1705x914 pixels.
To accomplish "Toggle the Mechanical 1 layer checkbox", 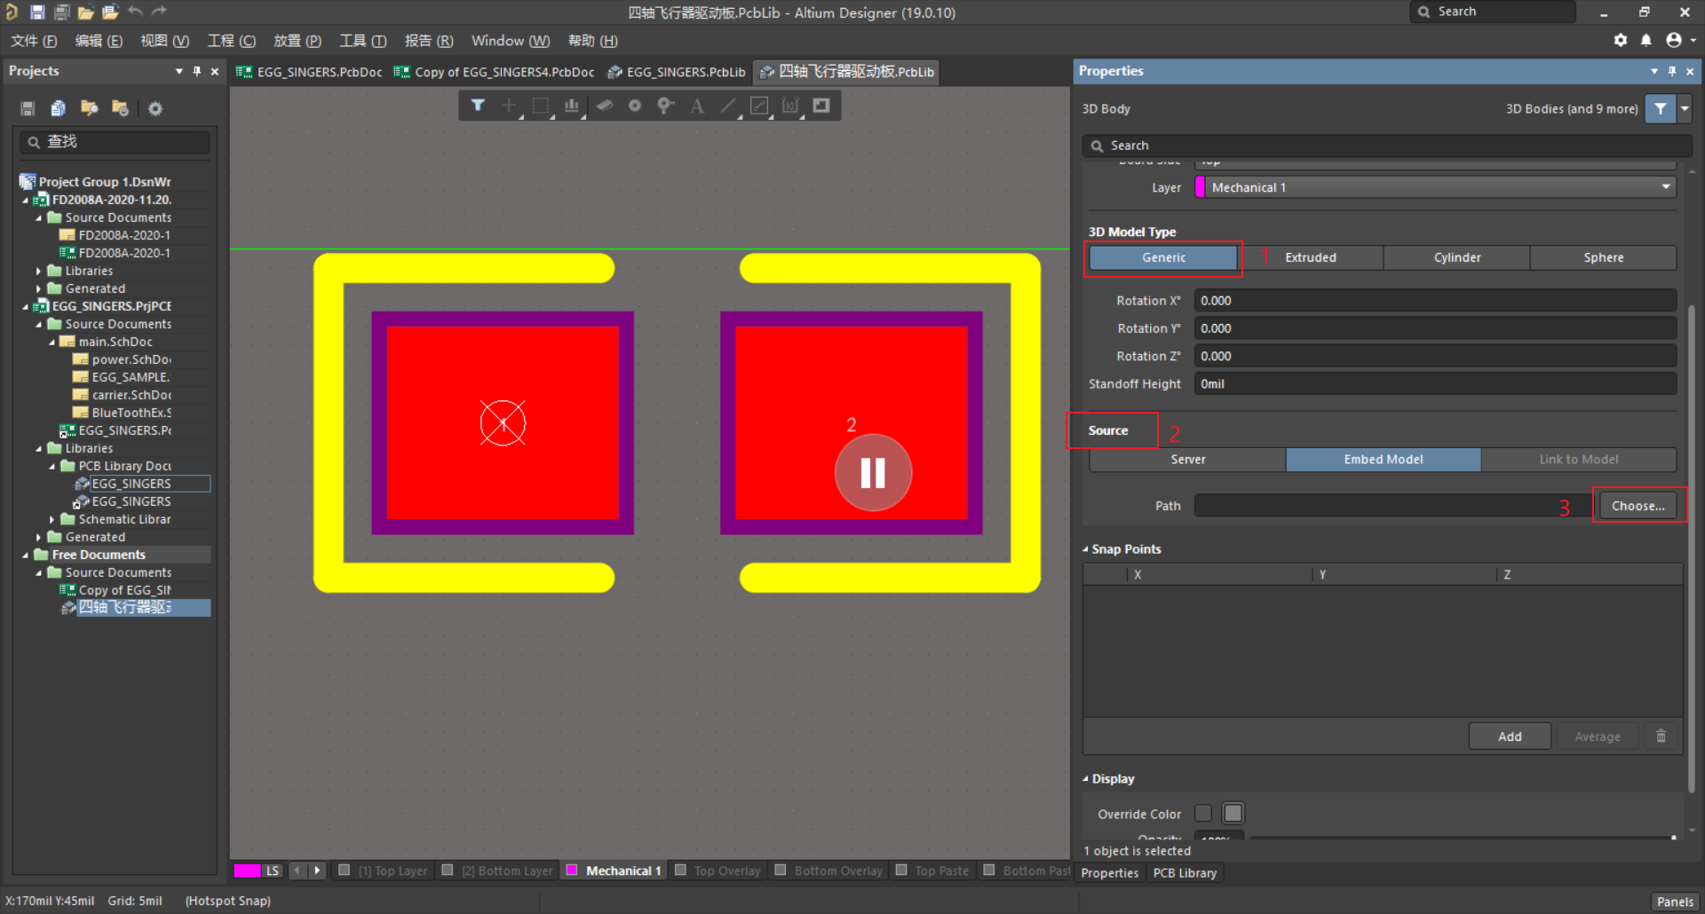I will [x=571, y=871].
